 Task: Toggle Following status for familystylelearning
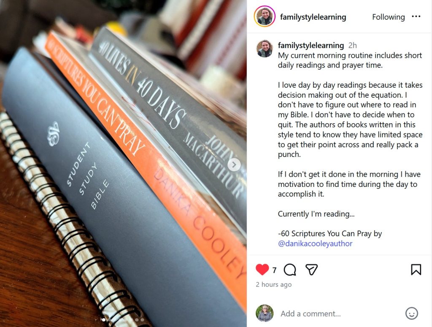[388, 17]
